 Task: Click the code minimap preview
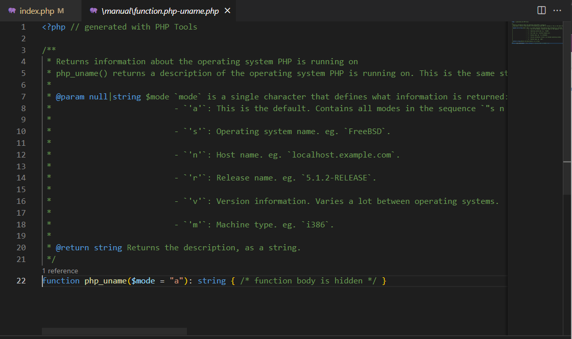pyautogui.click(x=537, y=33)
